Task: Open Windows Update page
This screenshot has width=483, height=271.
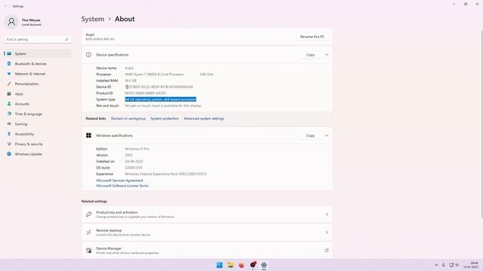Action: pyautogui.click(x=38, y=154)
